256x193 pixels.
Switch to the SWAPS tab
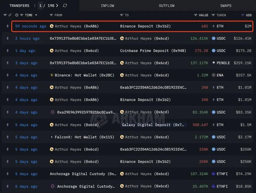(226, 5)
